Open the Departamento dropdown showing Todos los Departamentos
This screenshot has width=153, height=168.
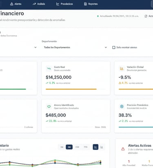coord(75,47)
